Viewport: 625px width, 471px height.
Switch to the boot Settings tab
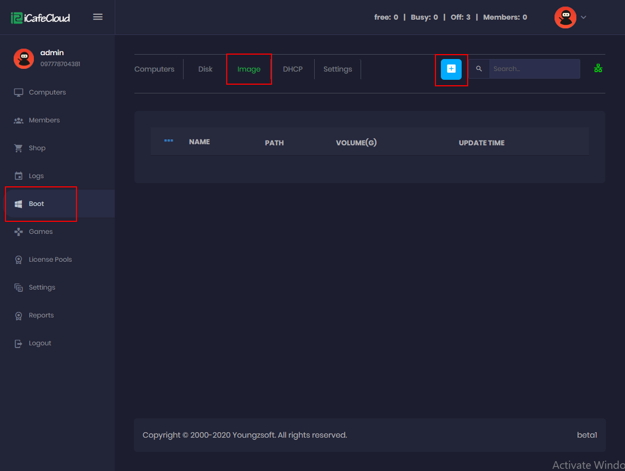click(x=337, y=69)
